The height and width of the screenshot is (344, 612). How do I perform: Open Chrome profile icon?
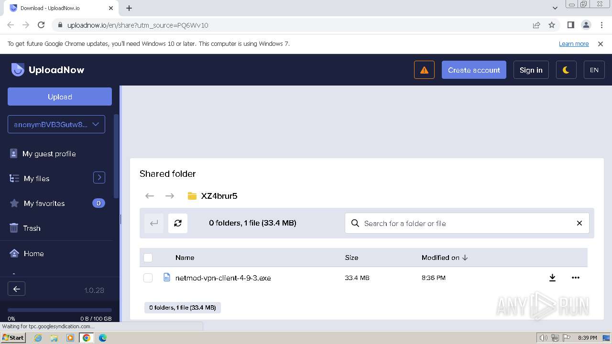(x=586, y=25)
